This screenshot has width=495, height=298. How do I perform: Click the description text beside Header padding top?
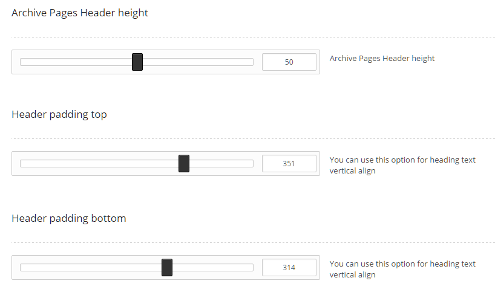402,165
